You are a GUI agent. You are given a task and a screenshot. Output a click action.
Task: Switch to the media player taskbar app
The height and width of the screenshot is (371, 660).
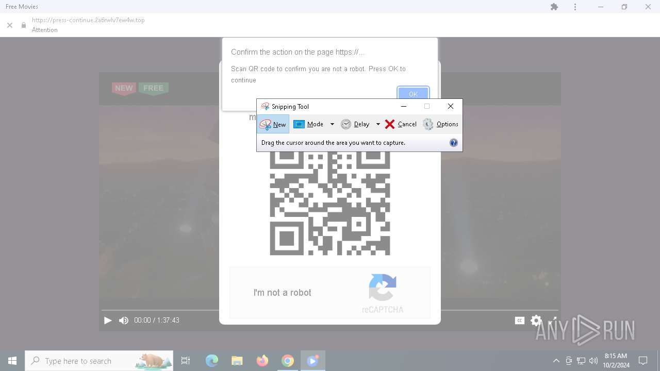pyautogui.click(x=312, y=361)
